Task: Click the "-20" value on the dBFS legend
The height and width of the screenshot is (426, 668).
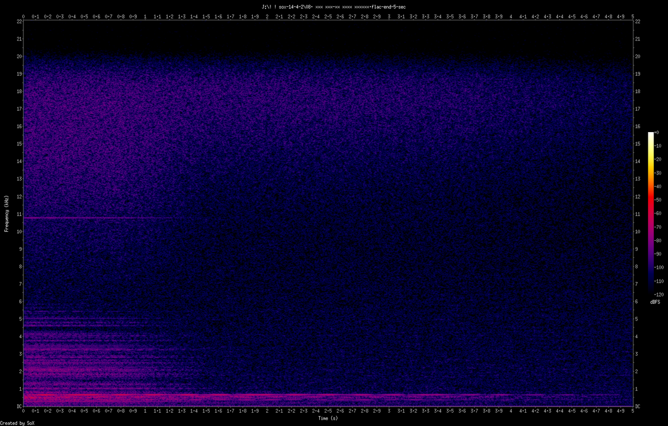Action: (657, 159)
